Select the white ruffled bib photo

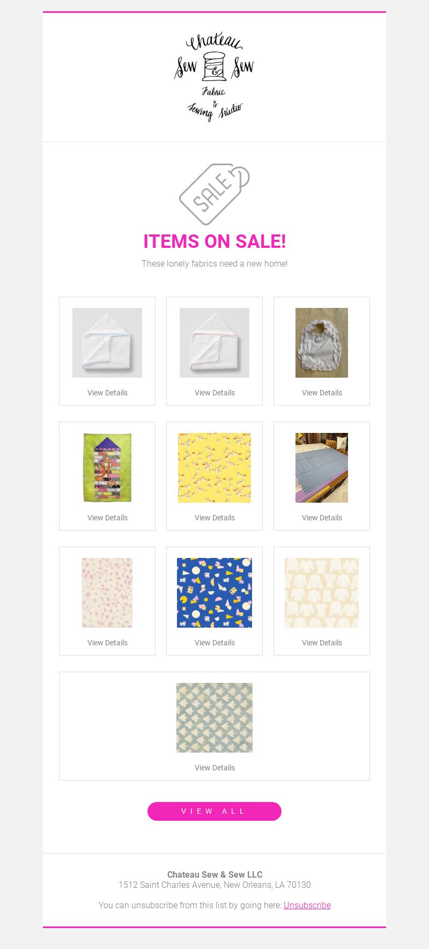click(x=322, y=343)
